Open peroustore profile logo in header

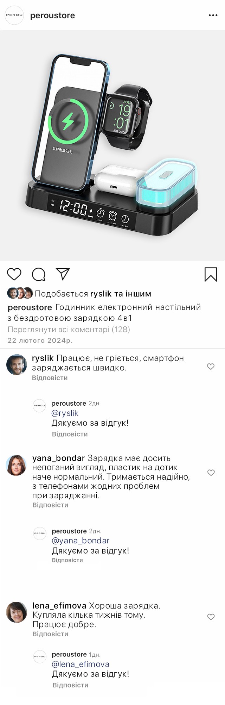[x=14, y=15]
